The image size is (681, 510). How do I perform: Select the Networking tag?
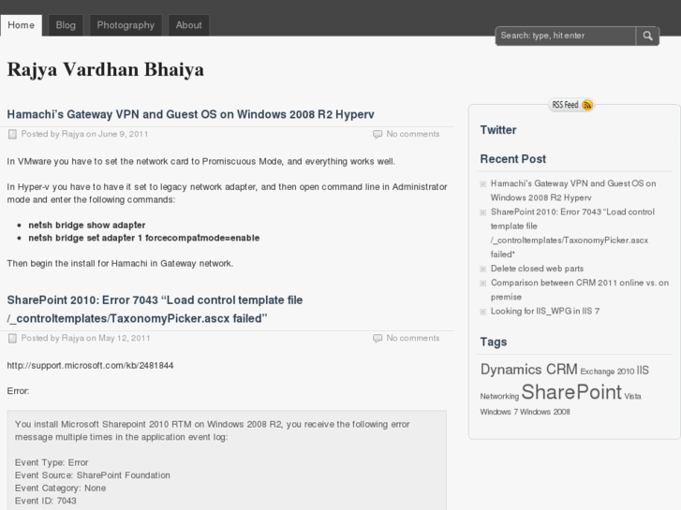tap(499, 396)
